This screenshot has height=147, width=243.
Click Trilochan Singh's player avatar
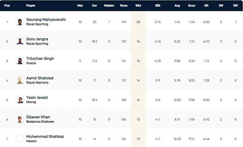pos(20,61)
